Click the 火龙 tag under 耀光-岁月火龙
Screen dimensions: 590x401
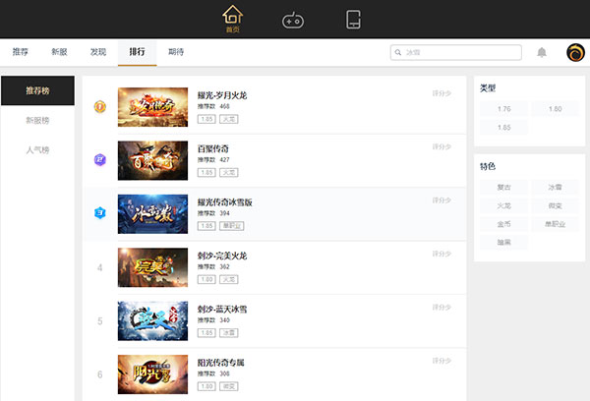tap(229, 119)
